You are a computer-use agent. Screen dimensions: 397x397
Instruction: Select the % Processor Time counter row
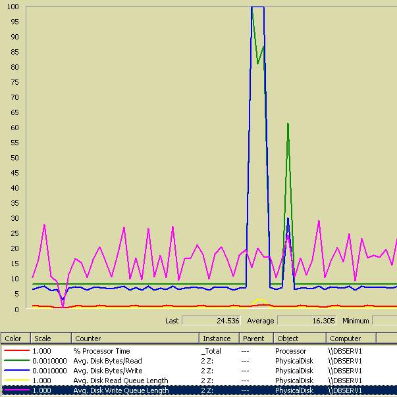tap(102, 351)
